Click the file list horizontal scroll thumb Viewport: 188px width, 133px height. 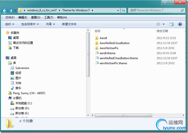point(124,115)
